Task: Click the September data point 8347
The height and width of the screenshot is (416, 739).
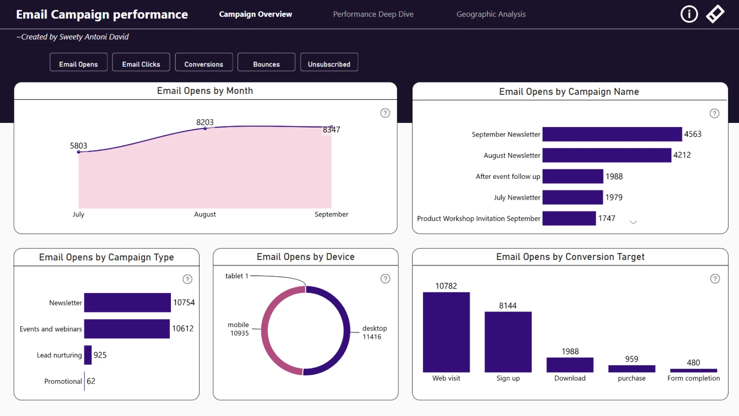Action: point(331,127)
